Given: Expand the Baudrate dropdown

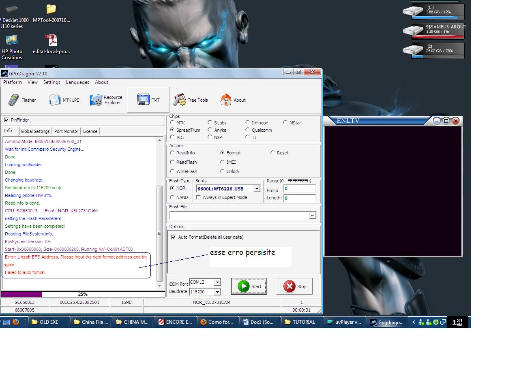Looking at the screenshot, I should click(217, 292).
